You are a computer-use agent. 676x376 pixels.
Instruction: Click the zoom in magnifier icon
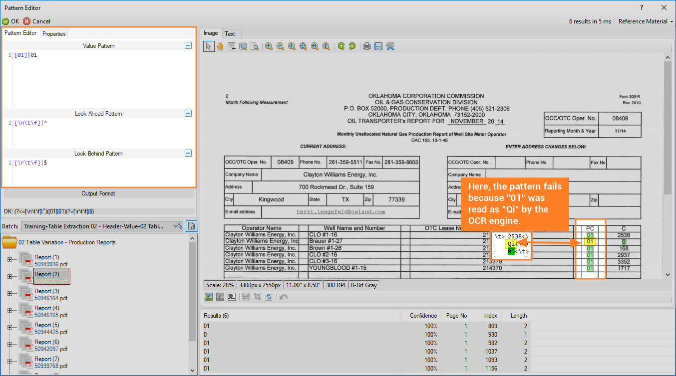coord(269,46)
